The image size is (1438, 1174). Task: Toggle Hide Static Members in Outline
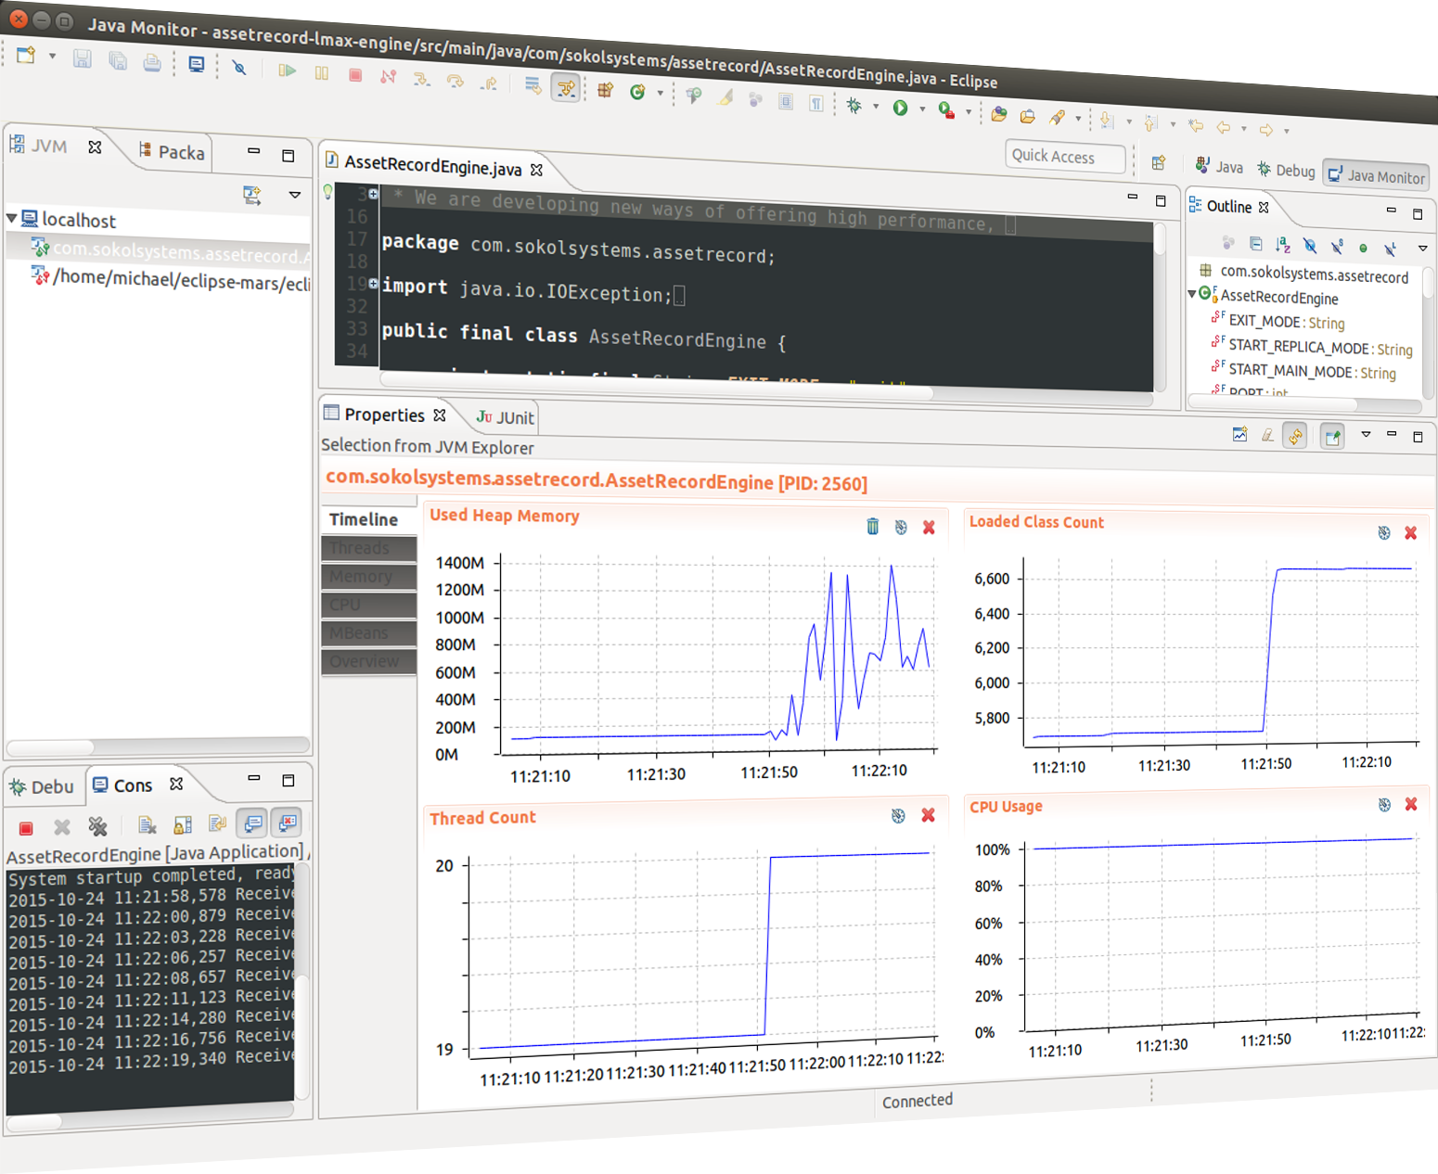tap(1336, 247)
